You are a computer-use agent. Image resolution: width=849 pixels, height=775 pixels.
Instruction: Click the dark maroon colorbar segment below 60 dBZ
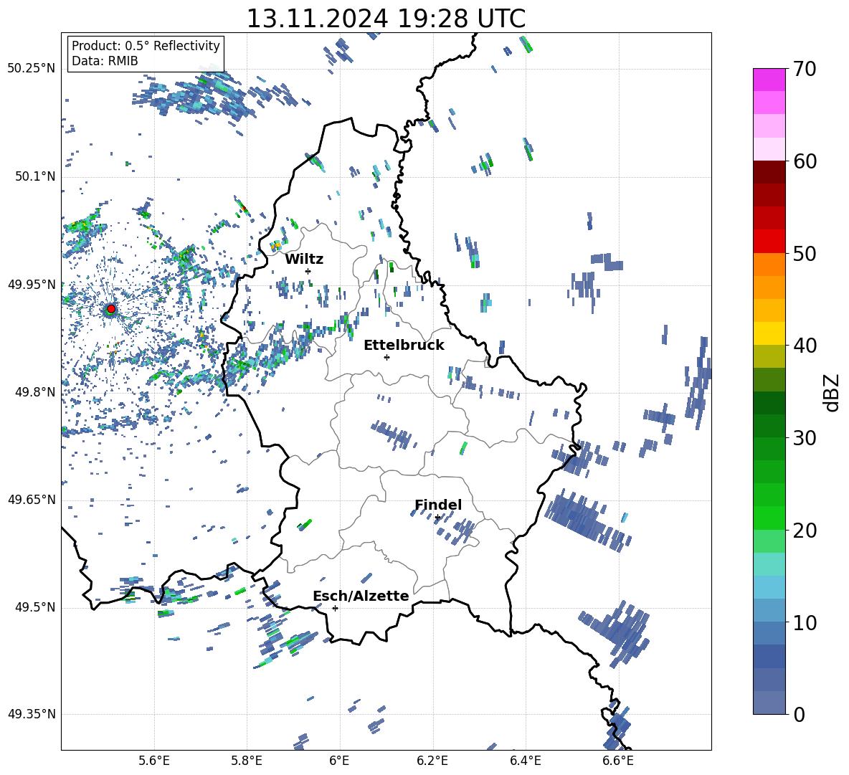click(x=769, y=172)
